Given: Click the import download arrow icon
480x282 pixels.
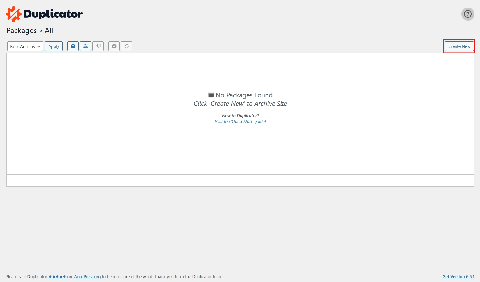Looking at the screenshot, I should coord(114,46).
